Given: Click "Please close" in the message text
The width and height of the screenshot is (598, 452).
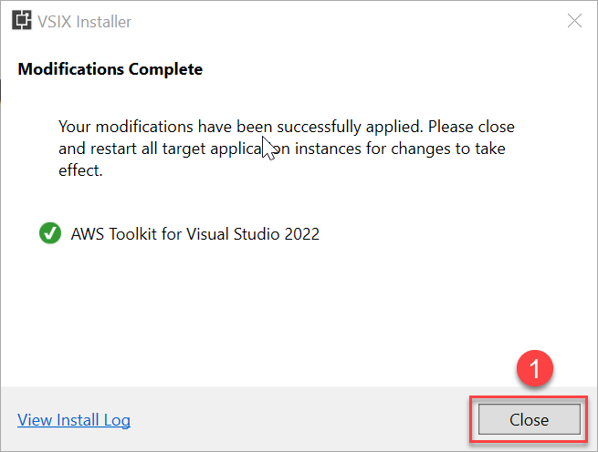Looking at the screenshot, I should click(471, 127).
